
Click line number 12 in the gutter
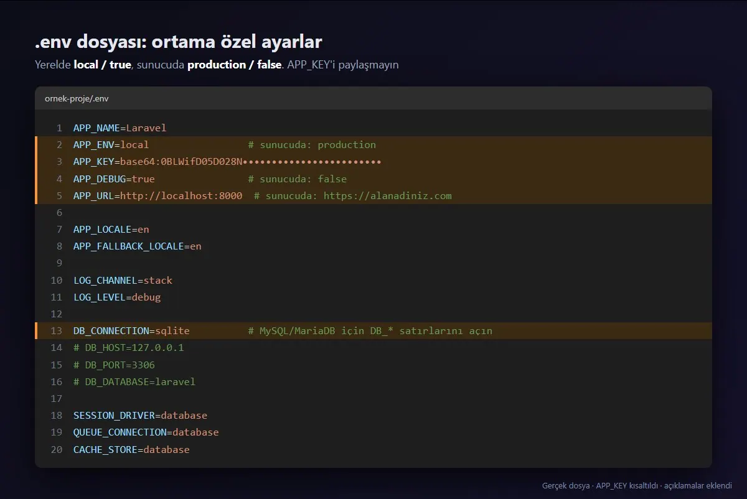57,314
